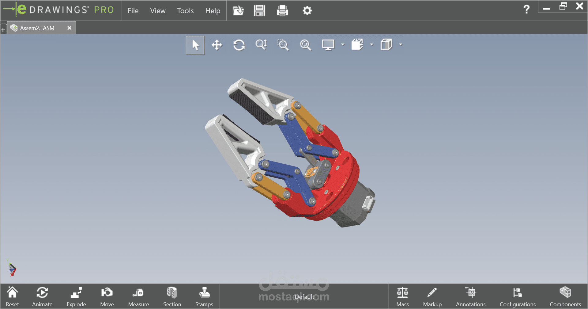Choose the Zoom to Area tool
Image resolution: width=588 pixels, height=309 pixels.
point(283,45)
